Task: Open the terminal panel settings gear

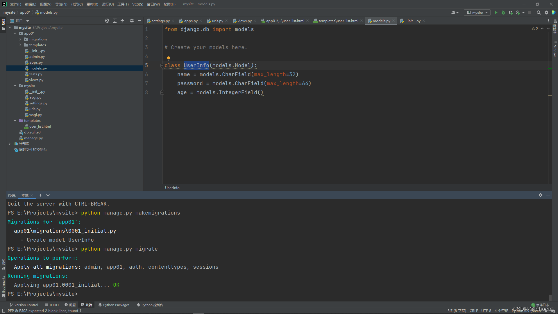Action: coord(541,195)
